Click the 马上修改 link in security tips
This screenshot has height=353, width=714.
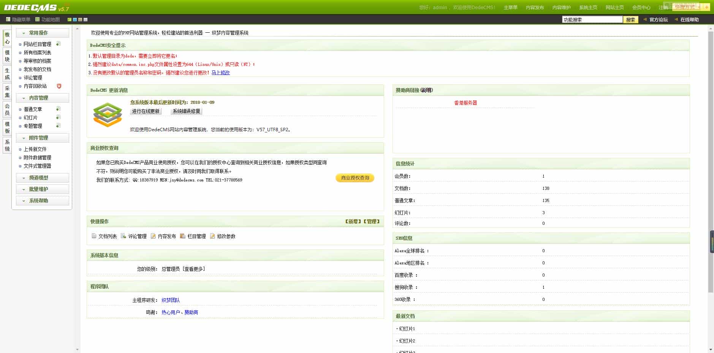click(x=220, y=72)
